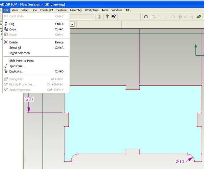Select the (20) dimension label
The width and height of the screenshot is (204, 169).
click(x=29, y=99)
